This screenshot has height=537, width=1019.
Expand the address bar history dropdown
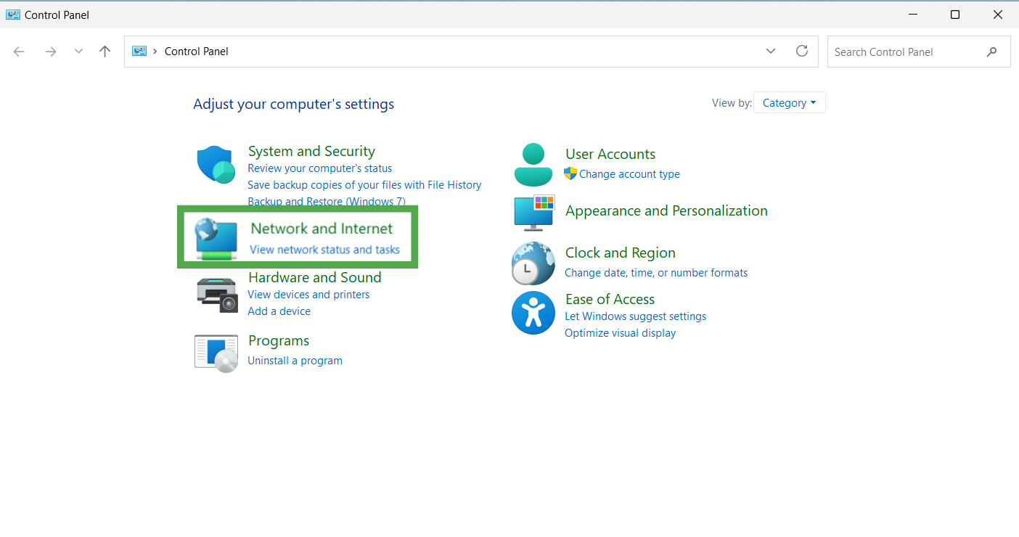771,51
